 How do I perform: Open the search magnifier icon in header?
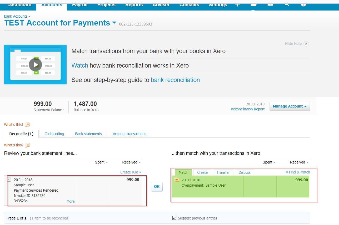point(287,4)
